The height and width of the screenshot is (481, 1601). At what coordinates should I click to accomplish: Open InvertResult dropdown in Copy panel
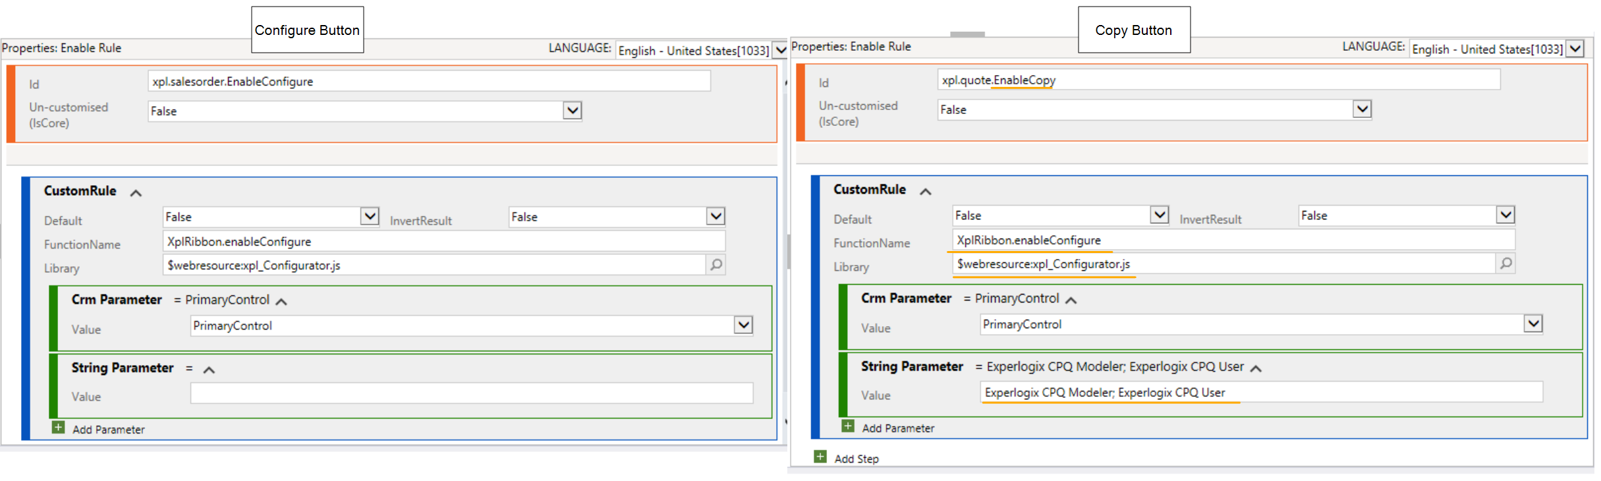[x=1505, y=215]
